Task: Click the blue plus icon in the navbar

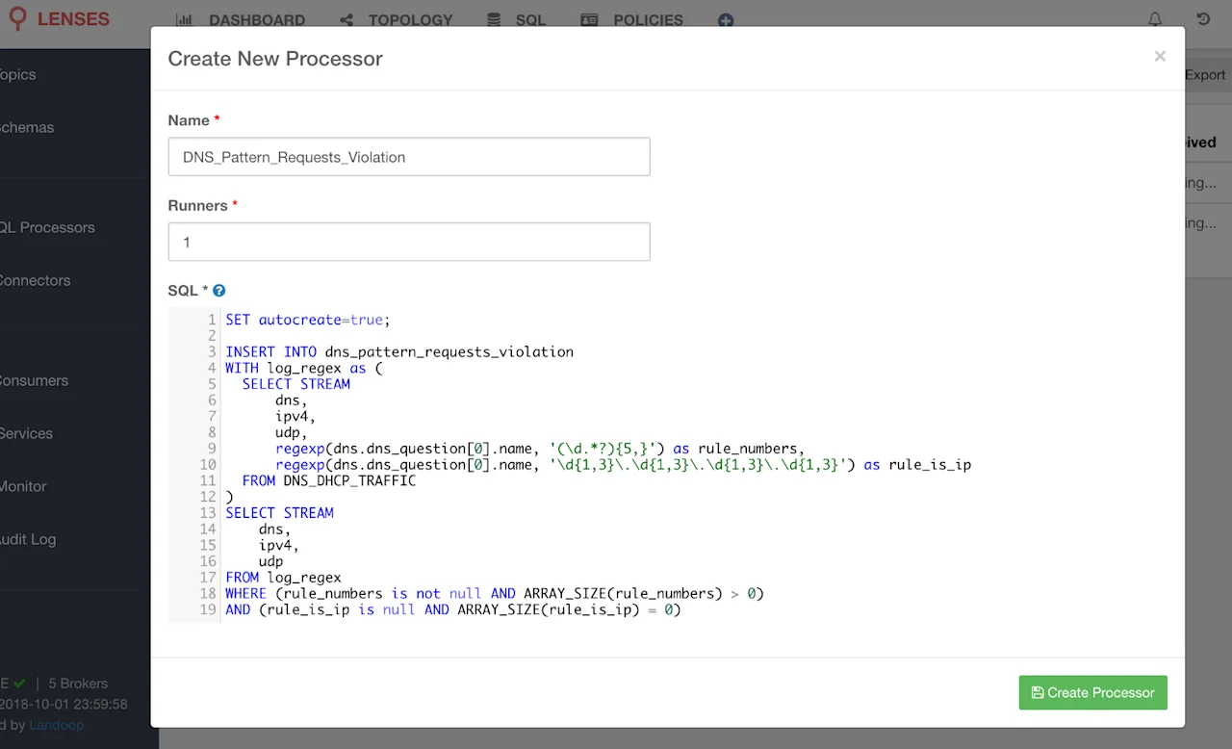Action: (726, 20)
